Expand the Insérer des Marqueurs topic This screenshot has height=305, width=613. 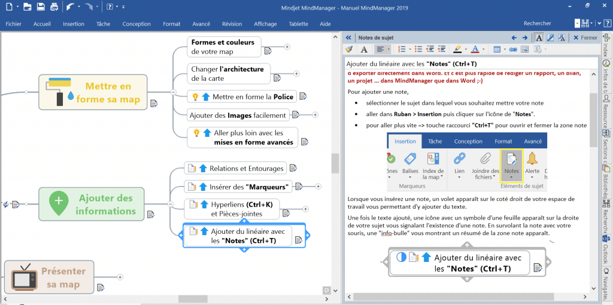318,187
